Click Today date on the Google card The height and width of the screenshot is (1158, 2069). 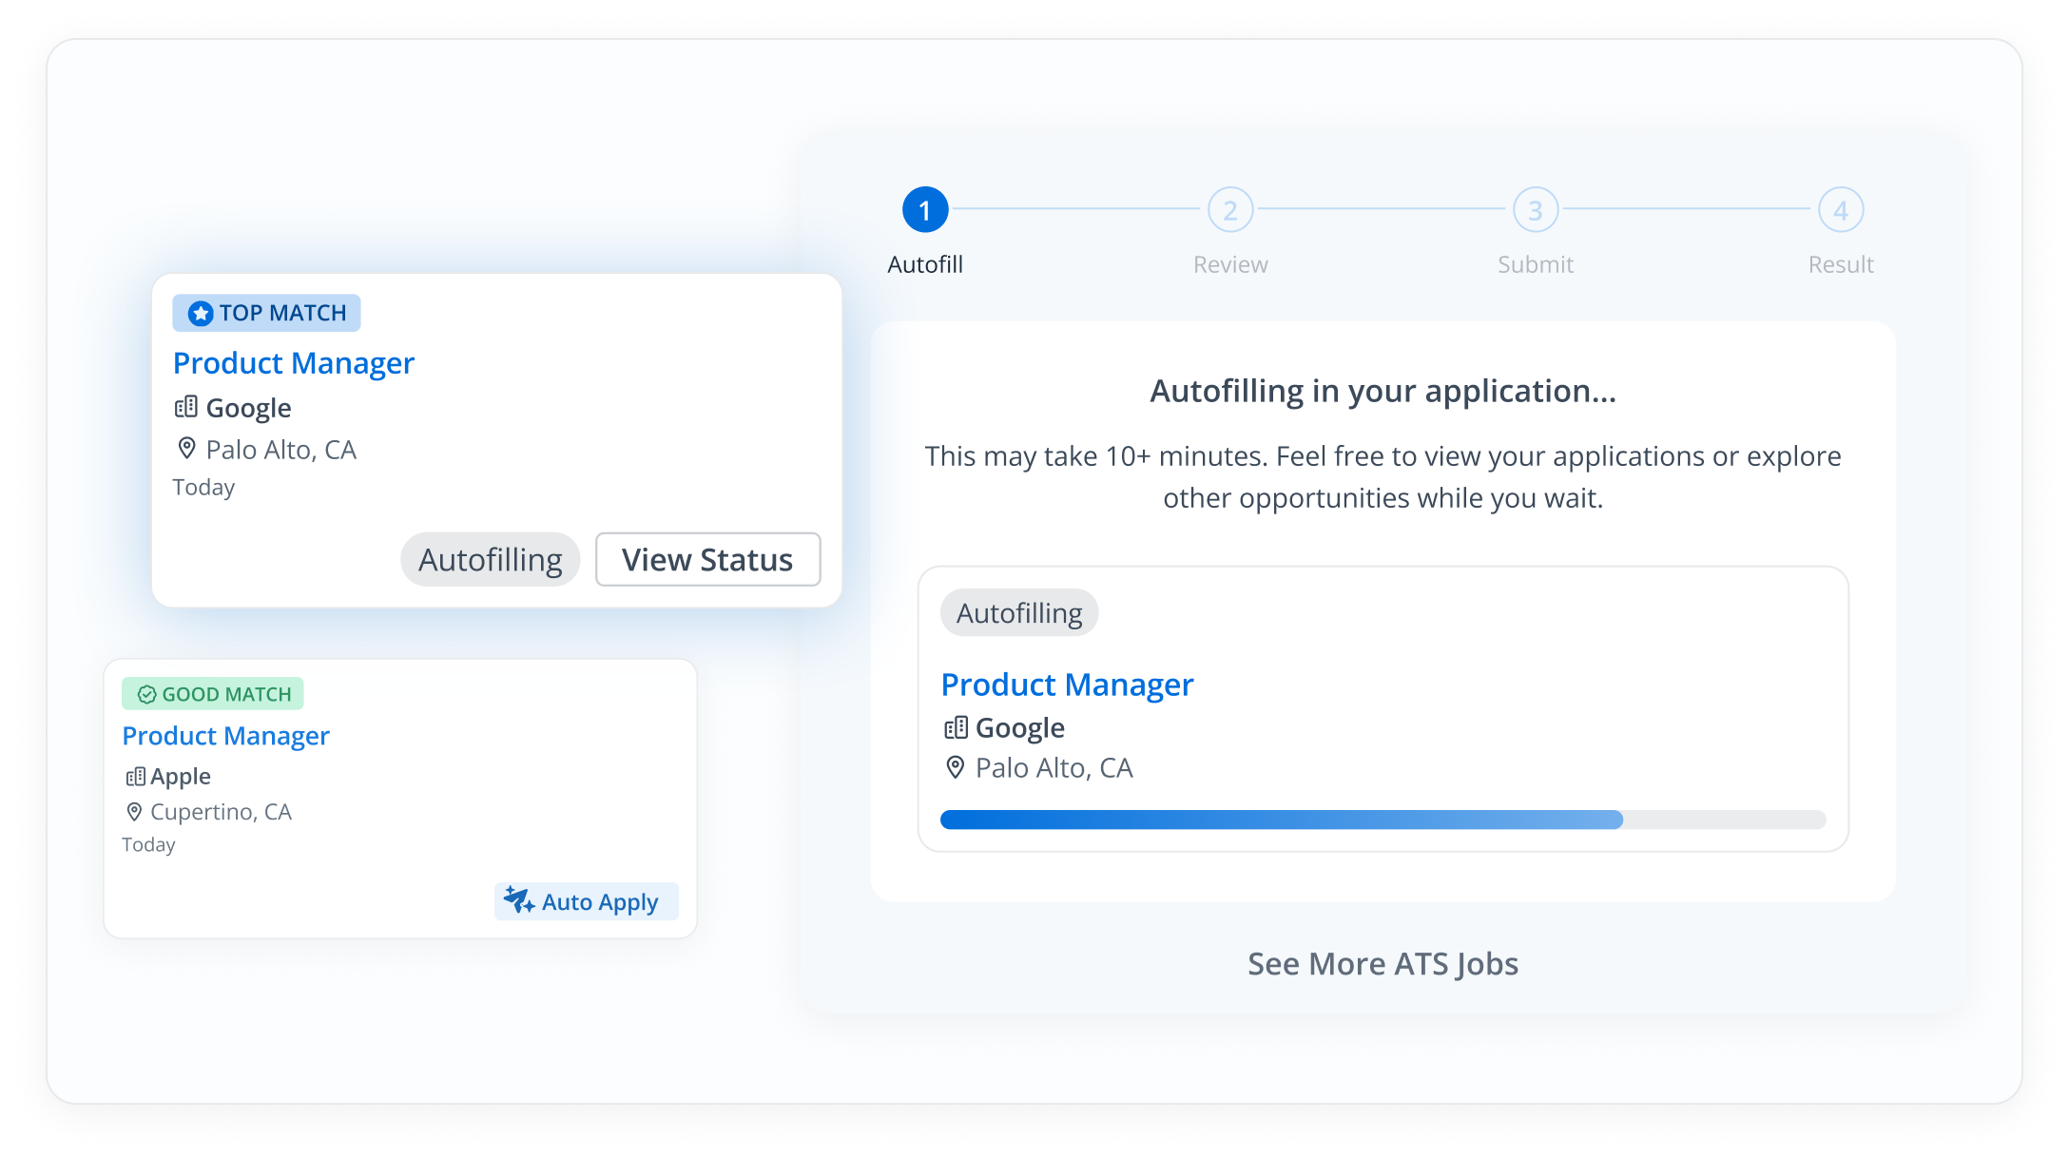[203, 488]
